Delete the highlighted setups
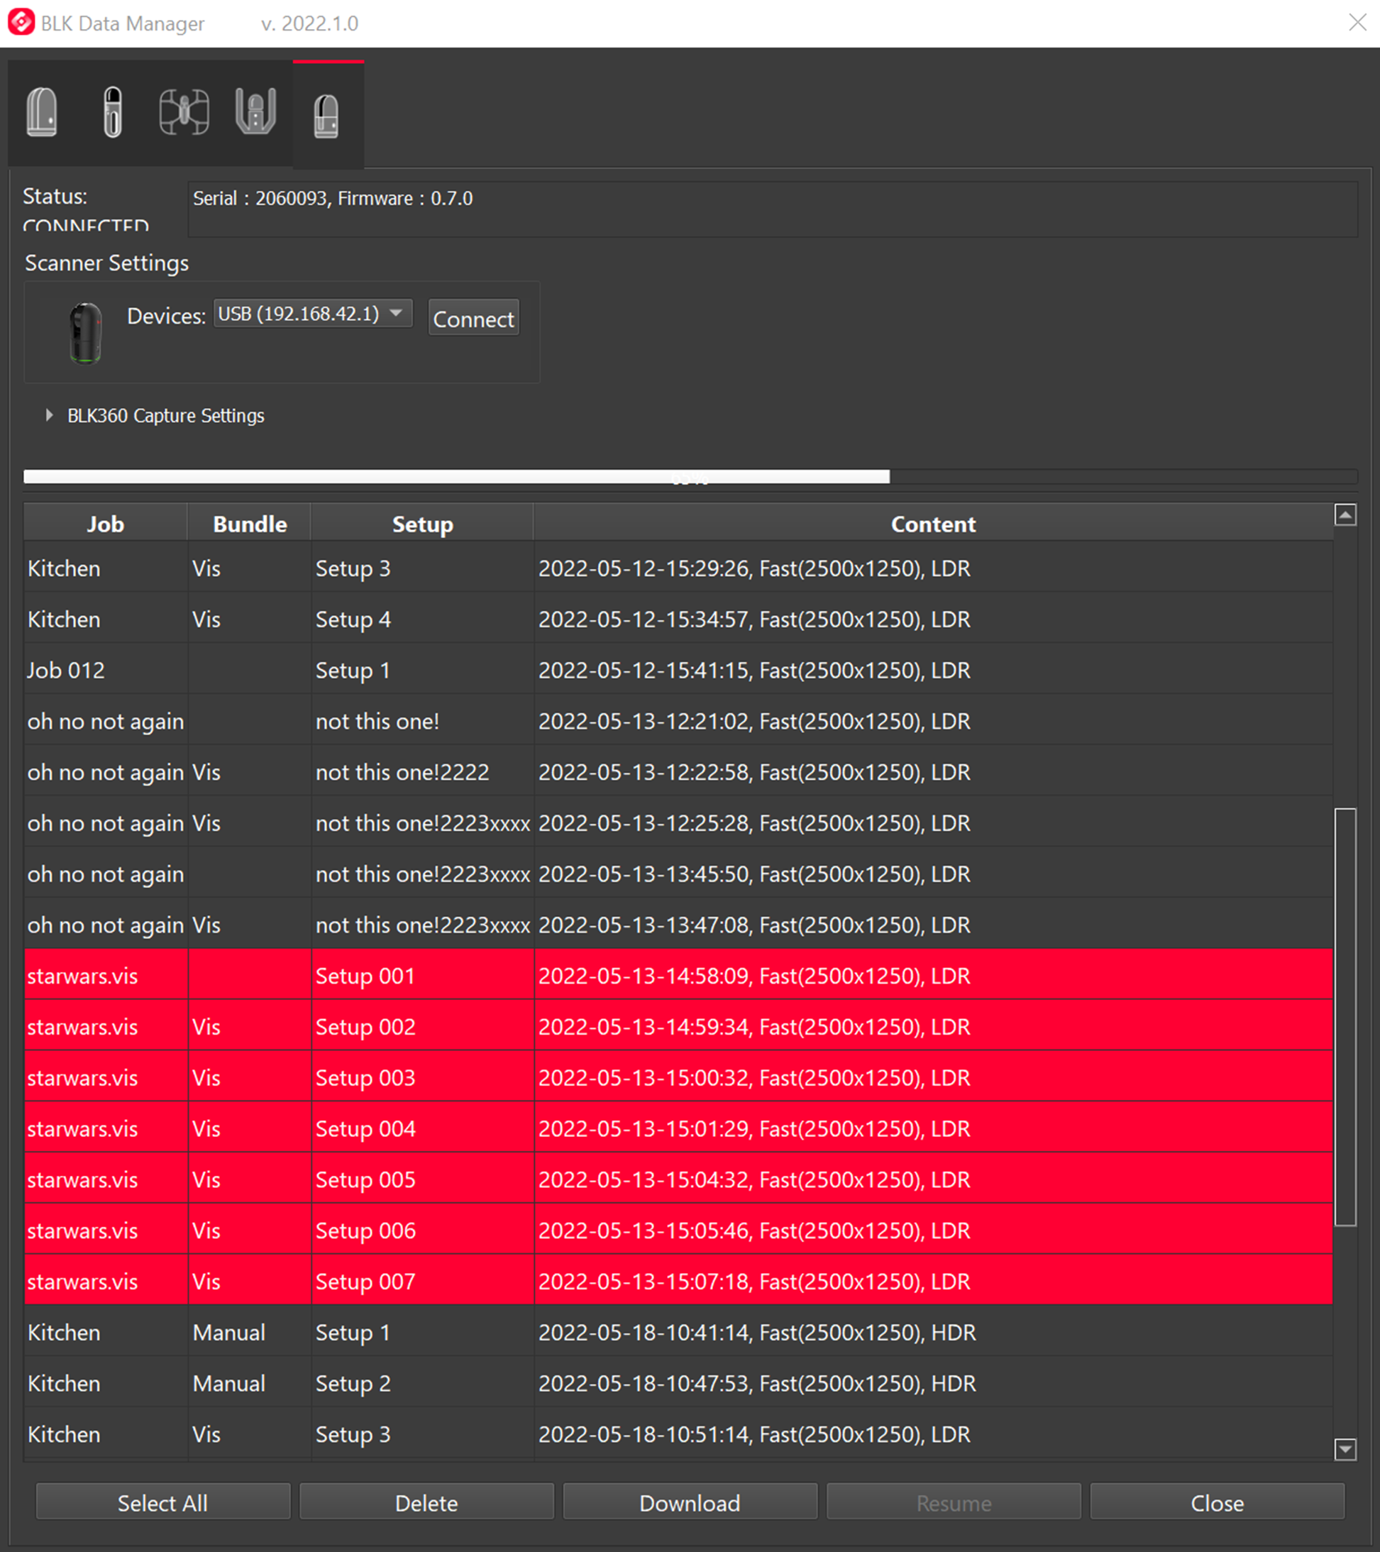The image size is (1380, 1552). click(x=426, y=1502)
